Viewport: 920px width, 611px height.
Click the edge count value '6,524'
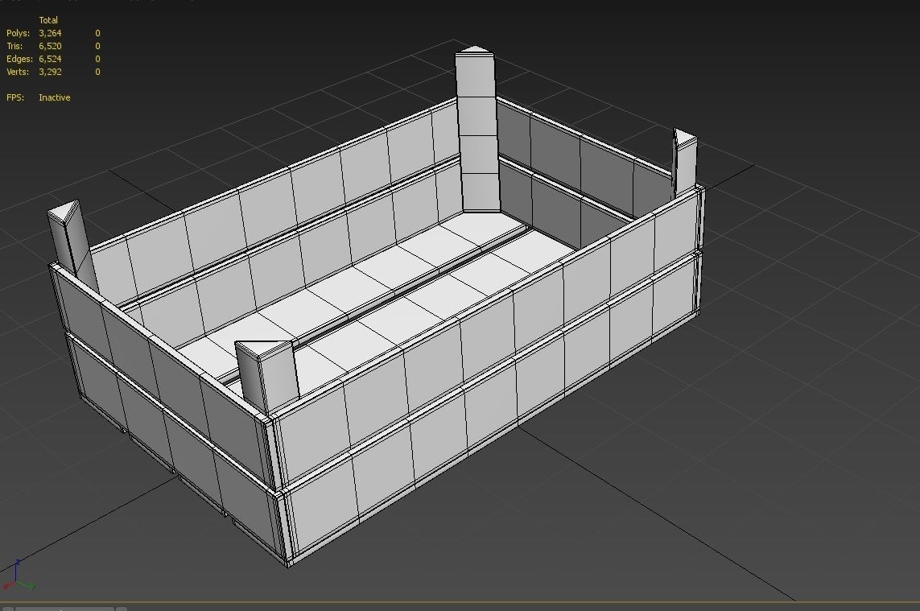point(50,60)
